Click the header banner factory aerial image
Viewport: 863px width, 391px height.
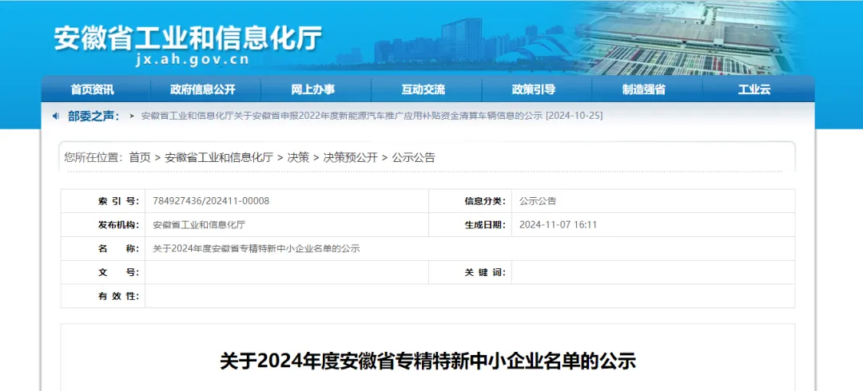pos(688,38)
